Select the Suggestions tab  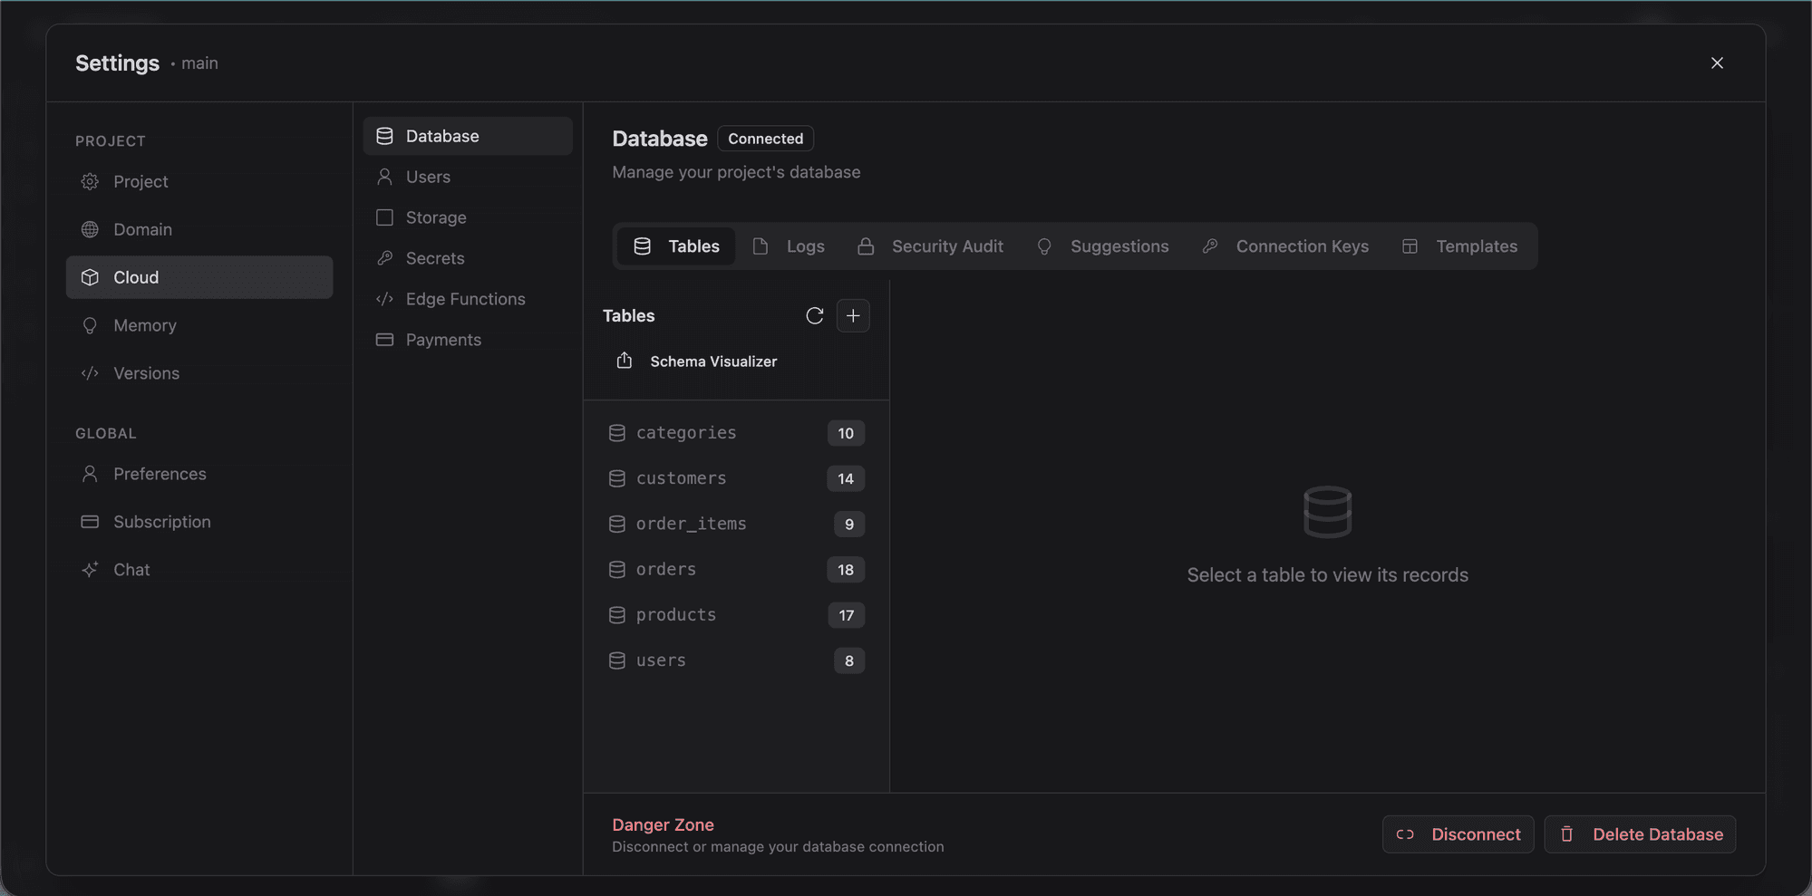point(1102,246)
